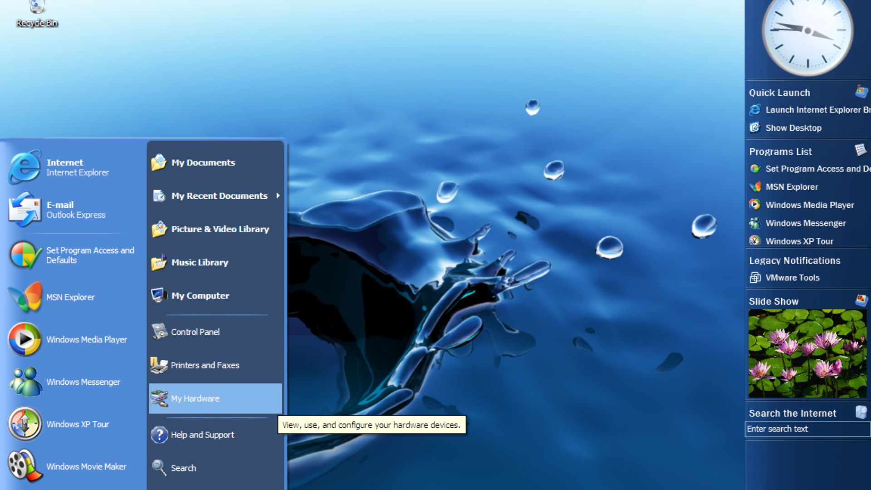Image resolution: width=871 pixels, height=490 pixels.
Task: Open Control Panel from Start menu
Action: pos(195,332)
